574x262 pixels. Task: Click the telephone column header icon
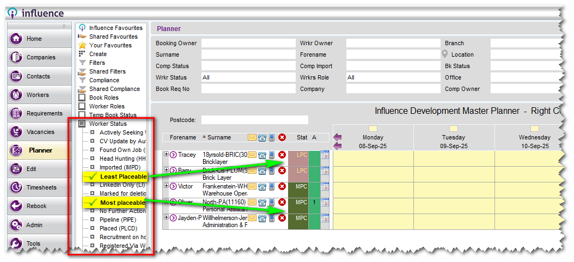click(262, 138)
